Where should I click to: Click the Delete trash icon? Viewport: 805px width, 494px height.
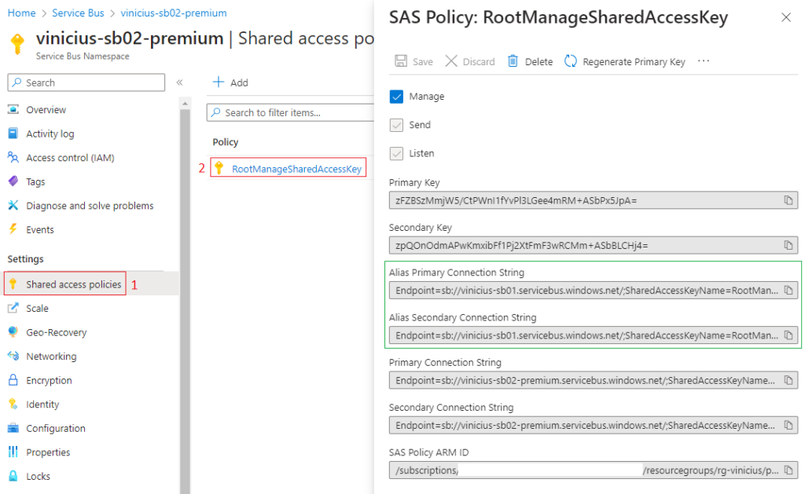[513, 61]
